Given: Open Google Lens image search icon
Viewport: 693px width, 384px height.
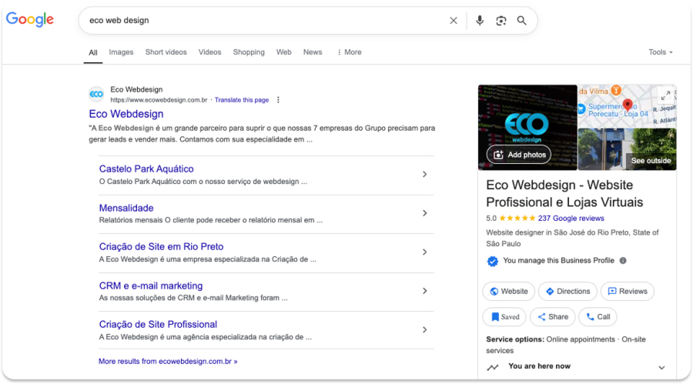Looking at the screenshot, I should tap(500, 20).
